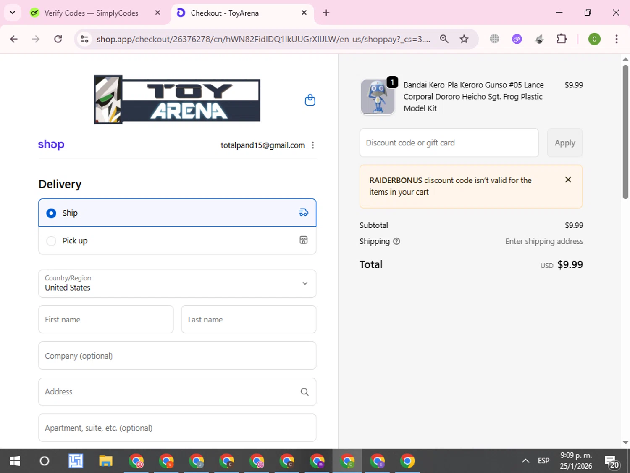Select the Ship delivery option
Screen dimensions: 630x473
coord(177,213)
